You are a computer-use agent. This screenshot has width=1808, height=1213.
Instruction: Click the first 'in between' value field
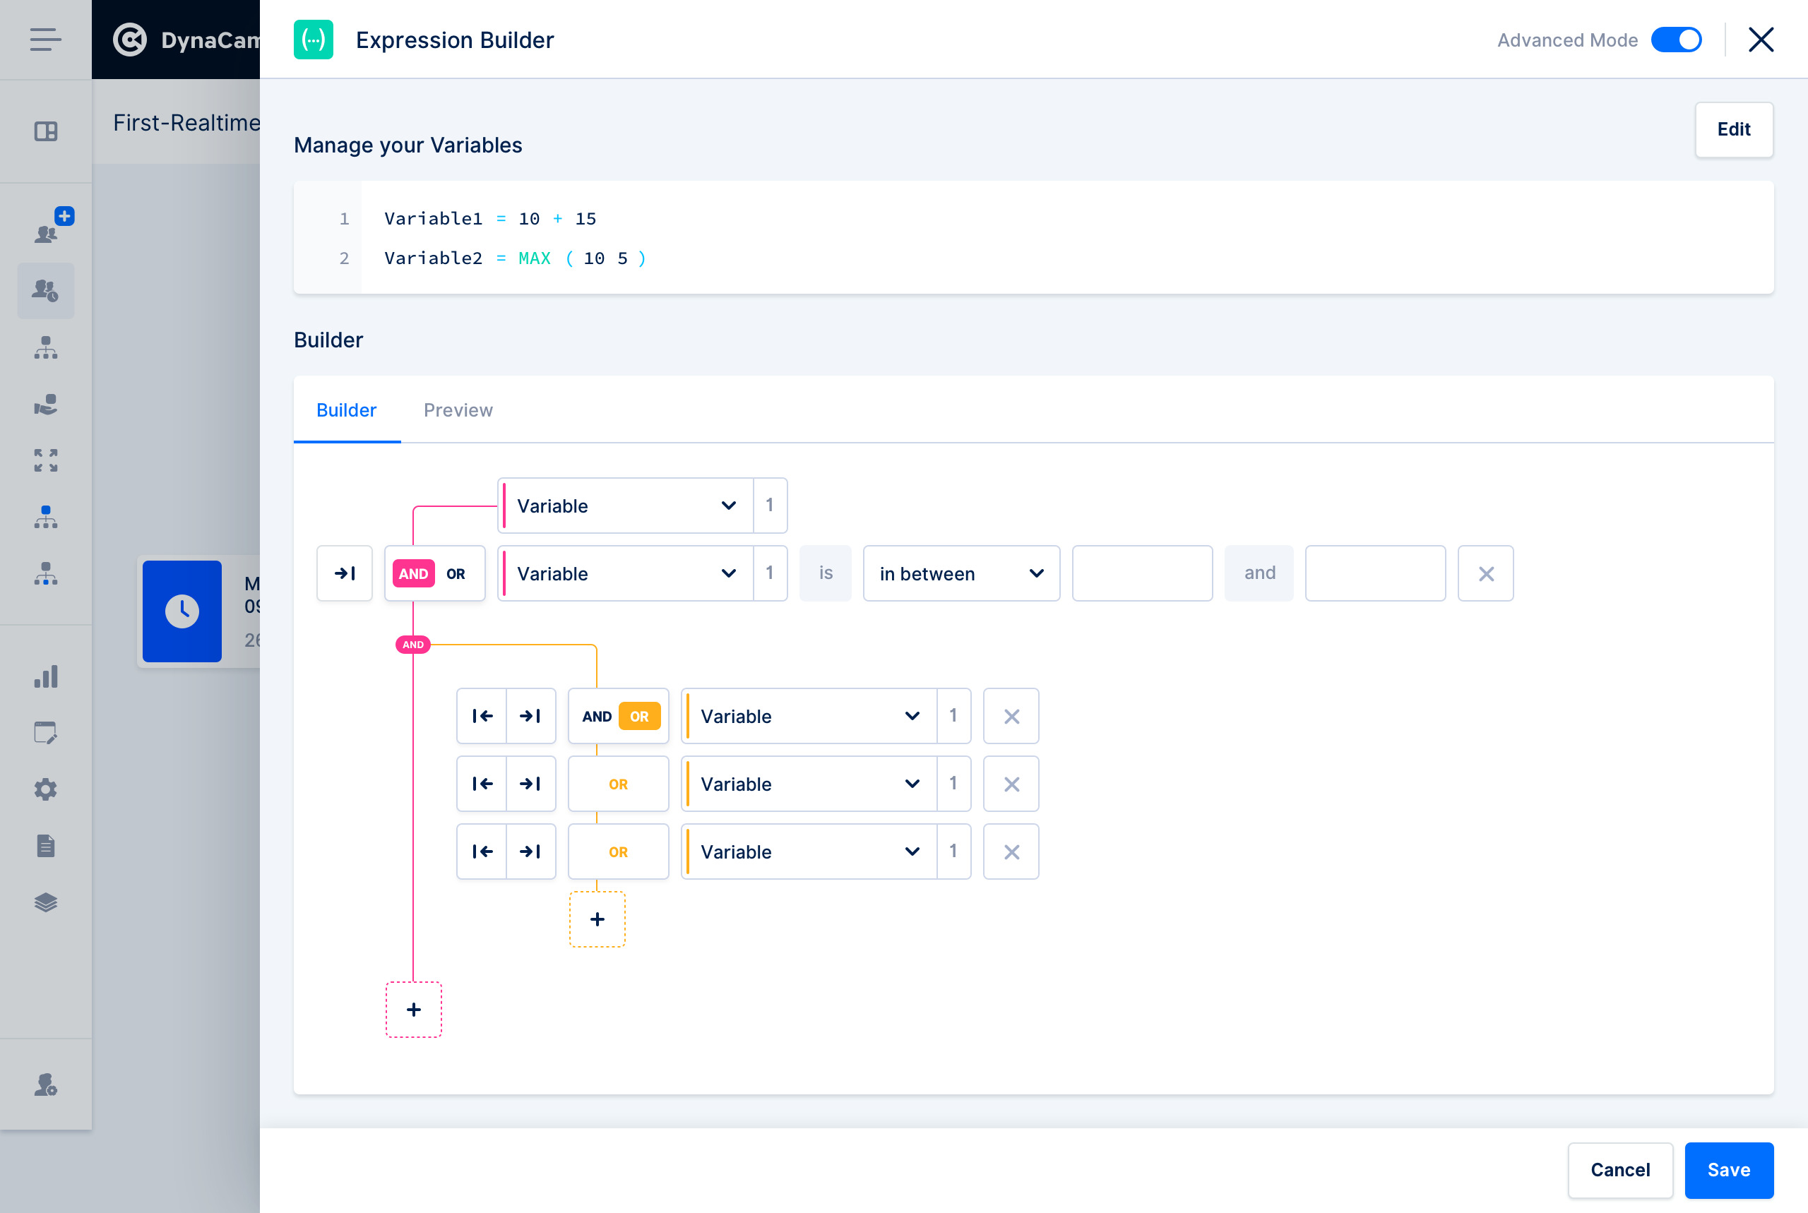click(1141, 574)
